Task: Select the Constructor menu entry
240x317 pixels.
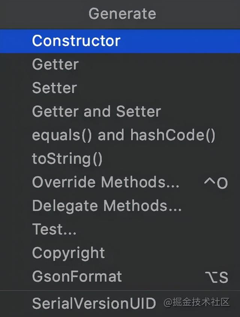Action: coord(76,41)
